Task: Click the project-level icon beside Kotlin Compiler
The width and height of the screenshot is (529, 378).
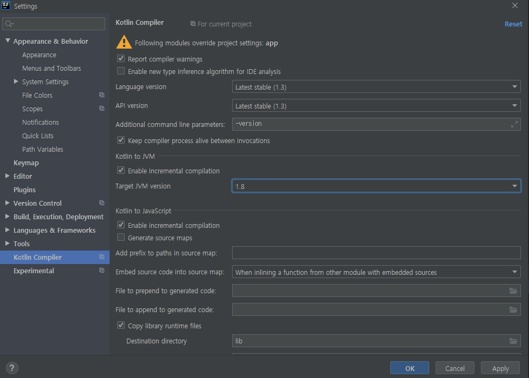Action: [x=101, y=257]
